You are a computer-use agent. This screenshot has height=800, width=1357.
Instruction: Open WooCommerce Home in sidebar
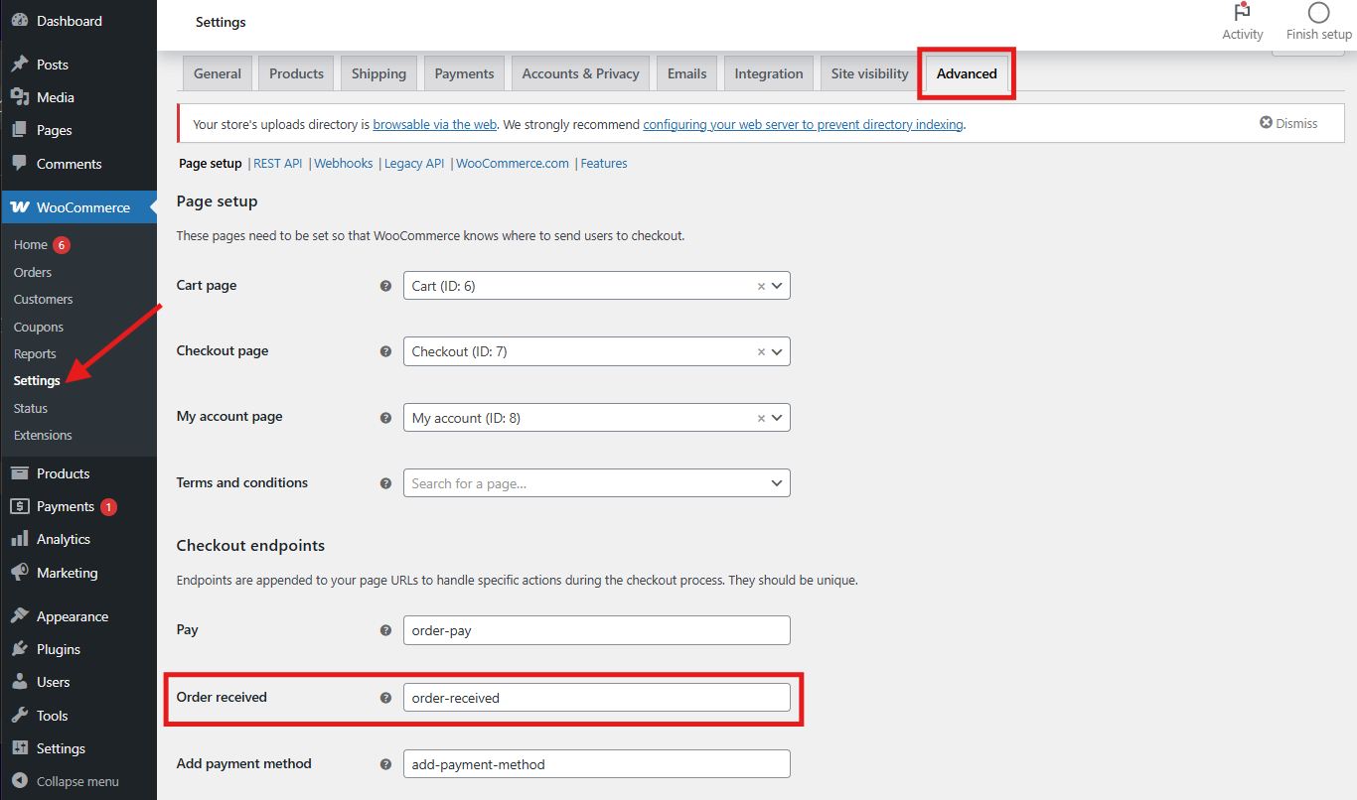click(x=31, y=244)
